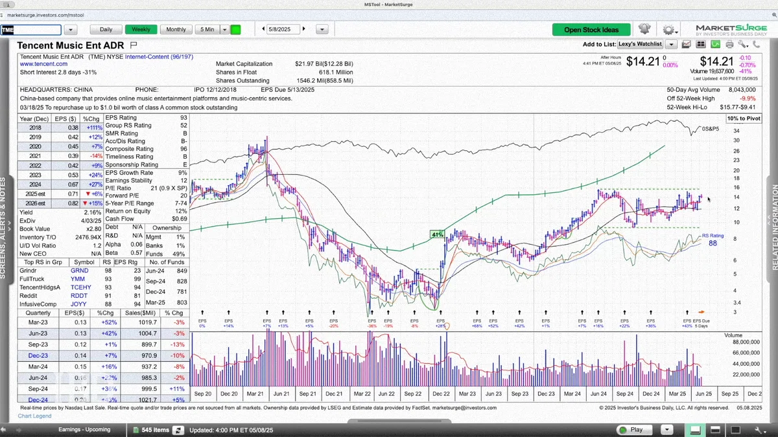Open the Chart Legend link
Viewport: 778px width, 437px height.
(x=35, y=416)
